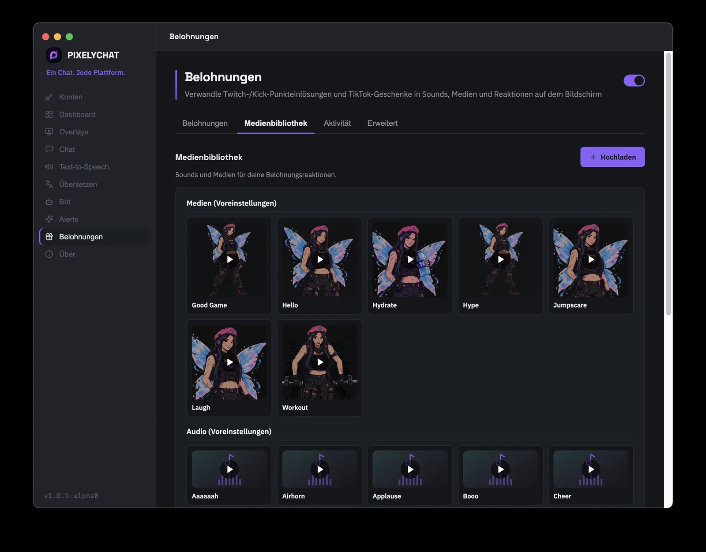
Task: Click the Hochladen upload button
Action: coord(612,157)
